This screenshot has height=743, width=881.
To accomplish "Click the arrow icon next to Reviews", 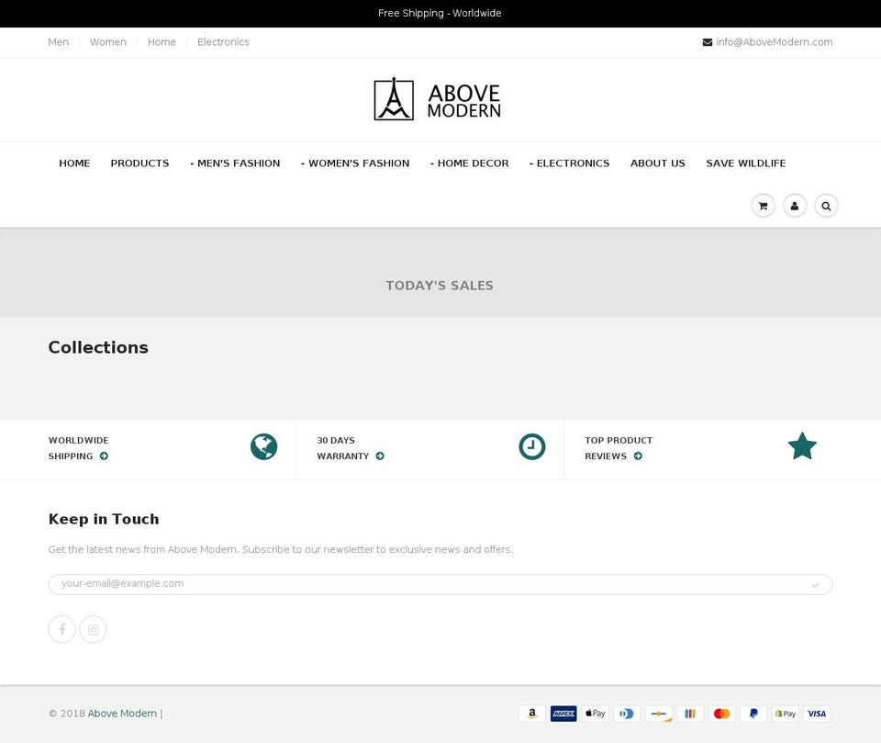I will tap(638, 456).
